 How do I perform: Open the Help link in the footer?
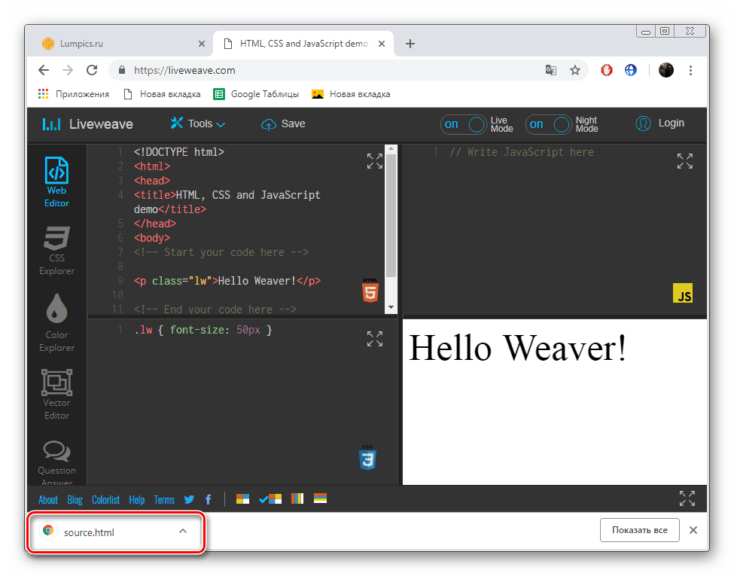136,499
